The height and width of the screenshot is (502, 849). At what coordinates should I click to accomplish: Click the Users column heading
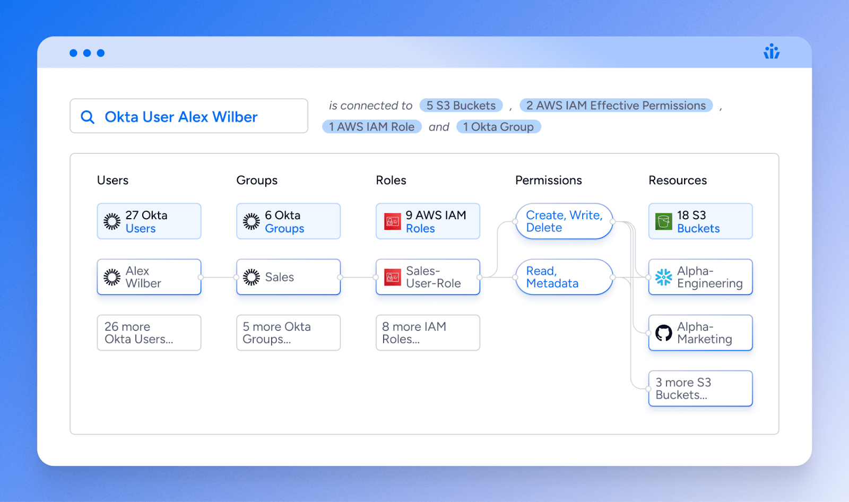pyautogui.click(x=112, y=180)
